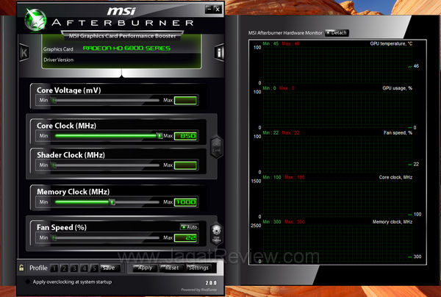Click the Apply button

(143, 268)
